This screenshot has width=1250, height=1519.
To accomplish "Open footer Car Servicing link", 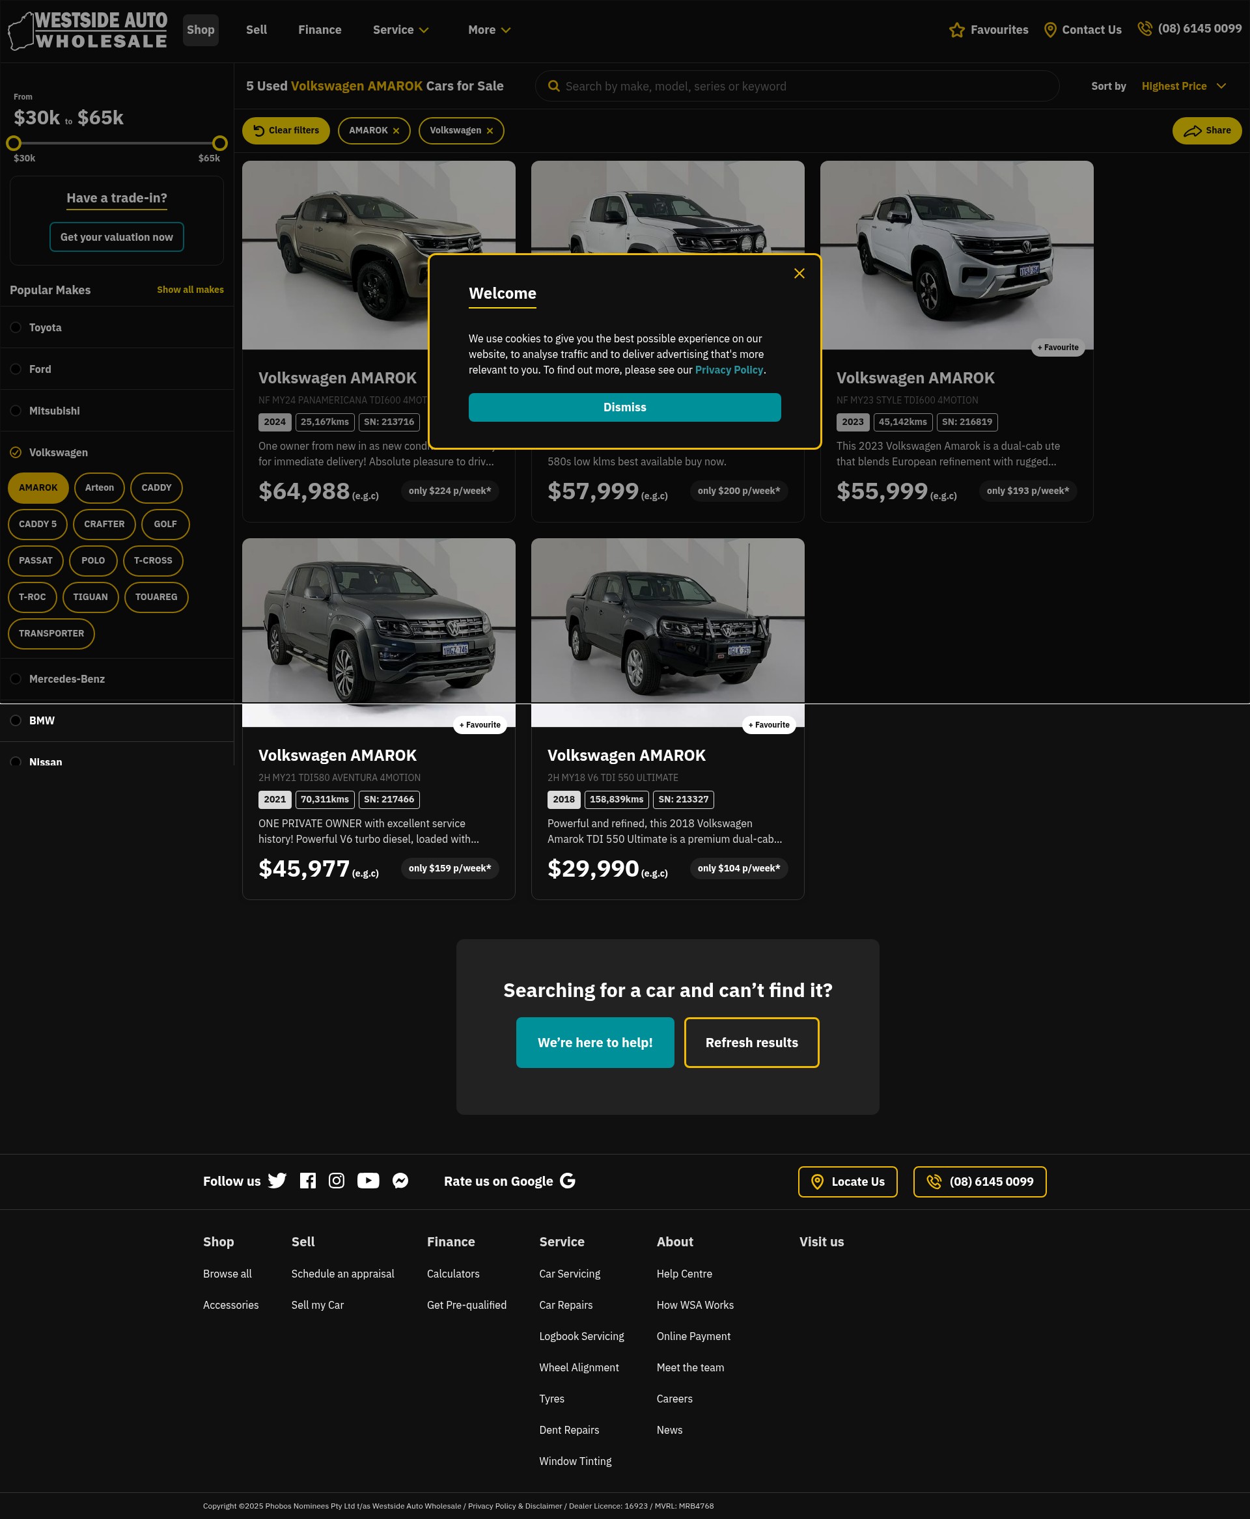I will point(570,1274).
